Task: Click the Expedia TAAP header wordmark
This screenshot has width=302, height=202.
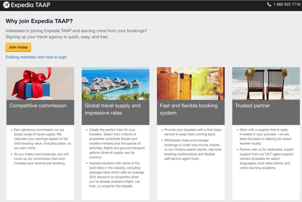Action: pyautogui.click(x=30, y=5)
